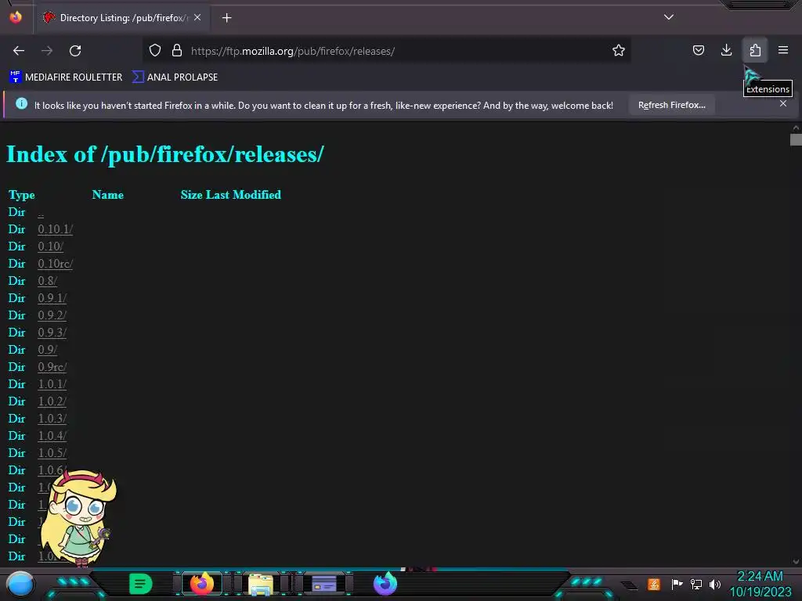Image resolution: width=802 pixels, height=601 pixels.
Task: Save the page to Pocket
Action: 698,50
